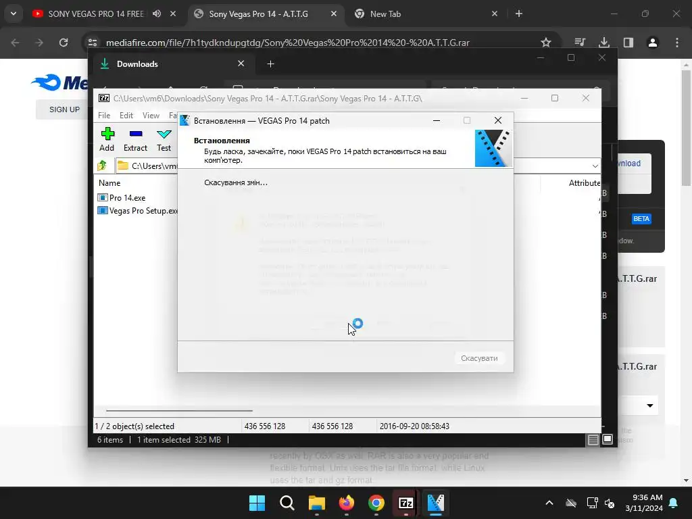Click the 7-Zip horizontal scrollbar
Screen dimensions: 692x519
tap(179, 410)
